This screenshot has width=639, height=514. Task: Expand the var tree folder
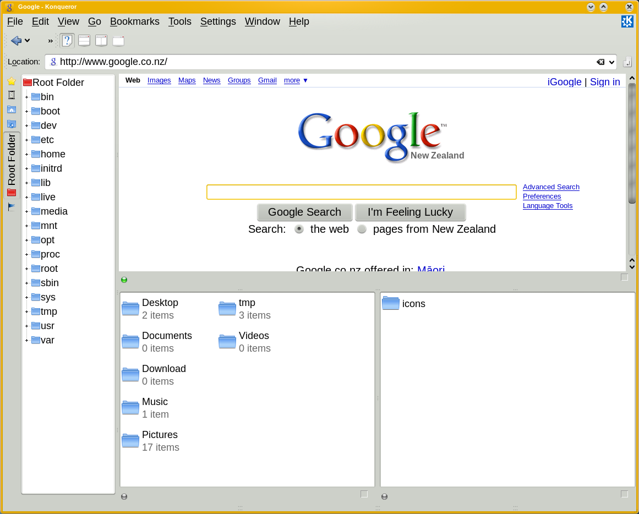coord(26,340)
